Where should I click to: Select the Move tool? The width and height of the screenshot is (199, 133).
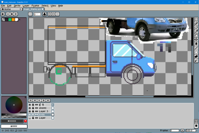tap(196, 40)
